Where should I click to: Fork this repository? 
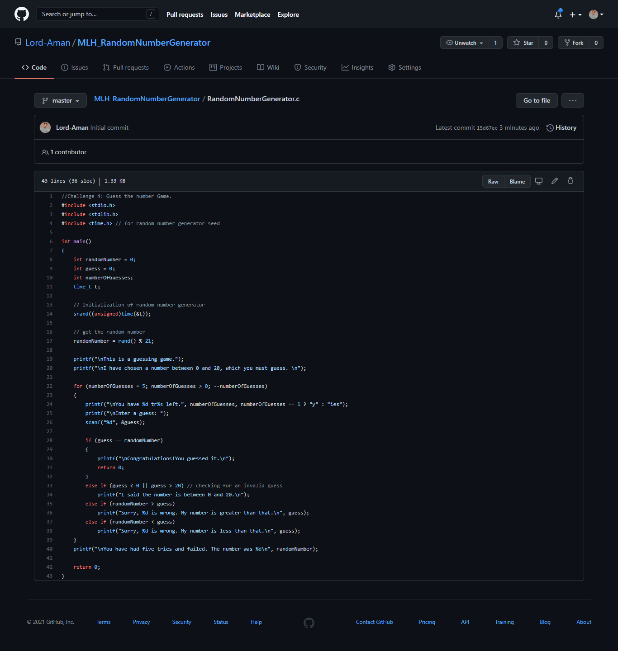click(x=574, y=42)
